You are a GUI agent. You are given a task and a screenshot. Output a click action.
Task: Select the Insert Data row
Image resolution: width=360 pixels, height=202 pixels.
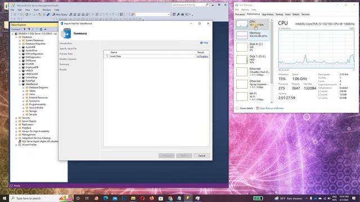click(156, 56)
